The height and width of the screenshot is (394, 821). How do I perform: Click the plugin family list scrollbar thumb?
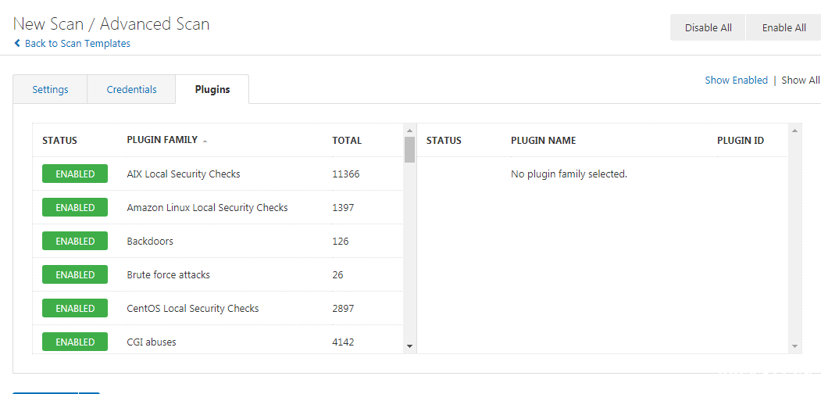(409, 149)
